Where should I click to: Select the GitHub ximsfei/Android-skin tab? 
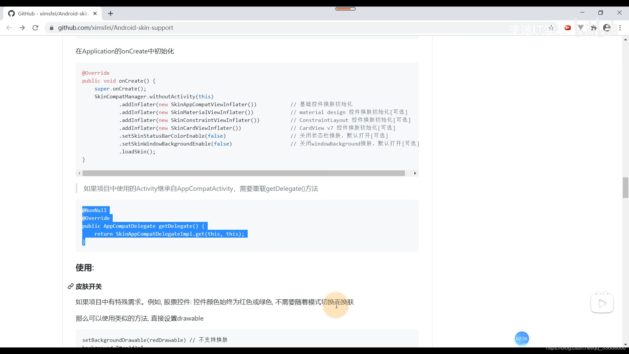(x=52, y=13)
